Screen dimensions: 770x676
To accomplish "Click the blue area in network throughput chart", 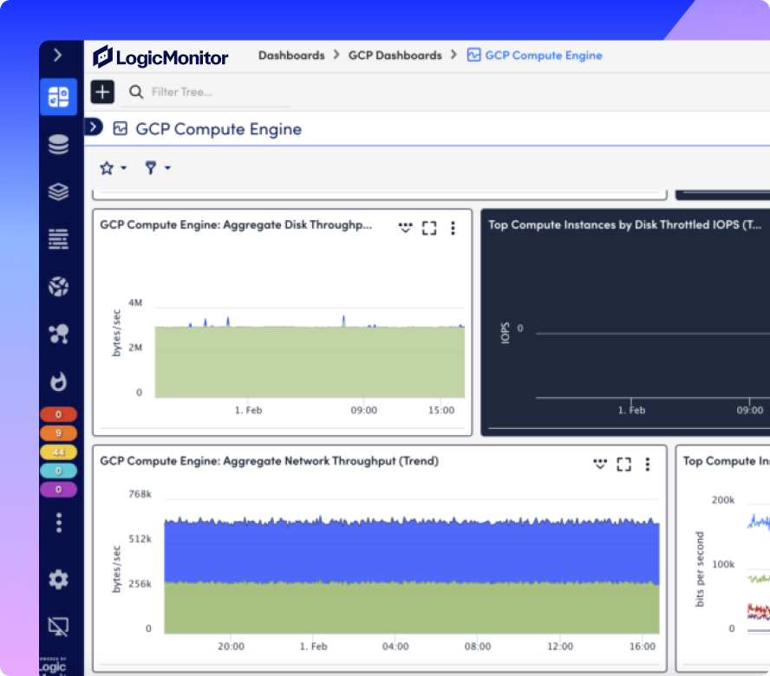I will click(412, 552).
